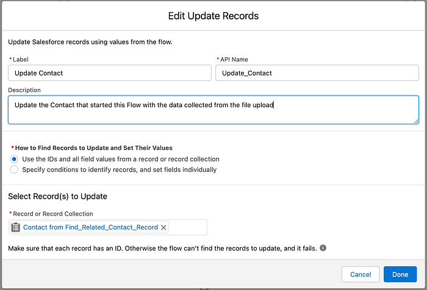
Task: Click the 'Edit Update Records' dialog title
Action: 213,16
